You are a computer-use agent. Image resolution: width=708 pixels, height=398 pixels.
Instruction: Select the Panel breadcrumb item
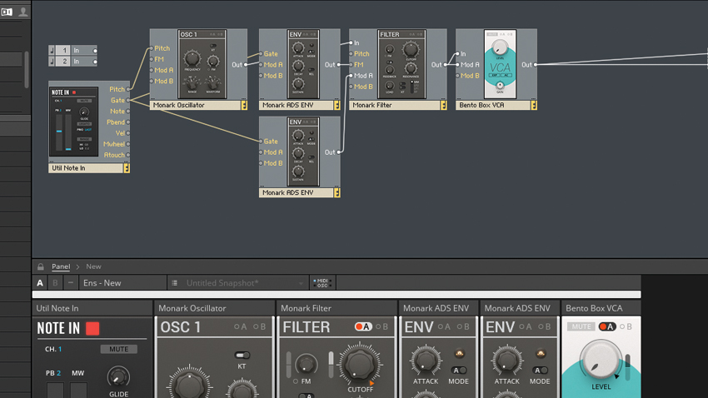61,267
